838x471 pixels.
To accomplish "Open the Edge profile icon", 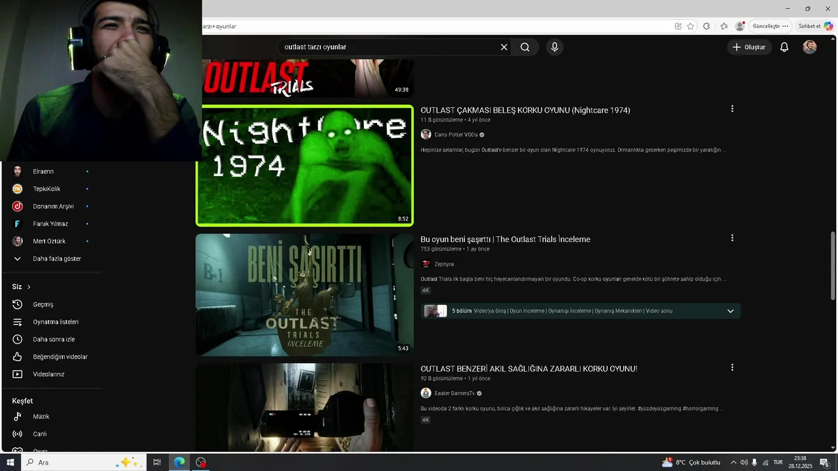I will click(x=740, y=26).
